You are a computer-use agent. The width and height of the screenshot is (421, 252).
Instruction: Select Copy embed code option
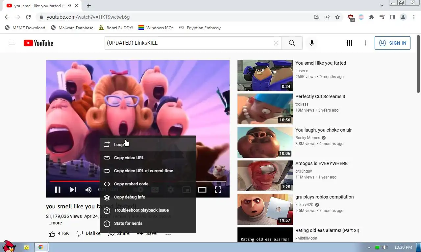point(148,184)
